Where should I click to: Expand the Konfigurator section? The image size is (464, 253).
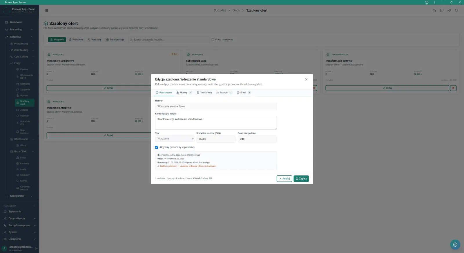point(19,196)
